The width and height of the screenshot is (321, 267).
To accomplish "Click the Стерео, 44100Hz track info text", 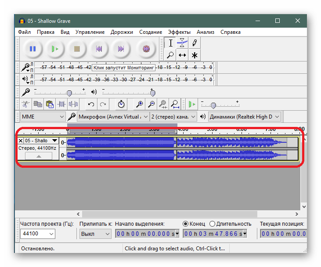I will pyautogui.click(x=37, y=148).
